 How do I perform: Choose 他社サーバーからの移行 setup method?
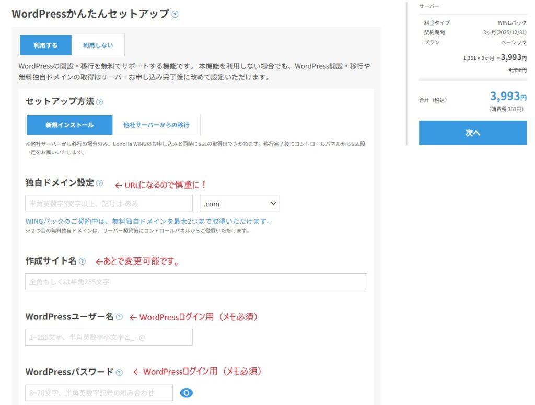coord(156,125)
